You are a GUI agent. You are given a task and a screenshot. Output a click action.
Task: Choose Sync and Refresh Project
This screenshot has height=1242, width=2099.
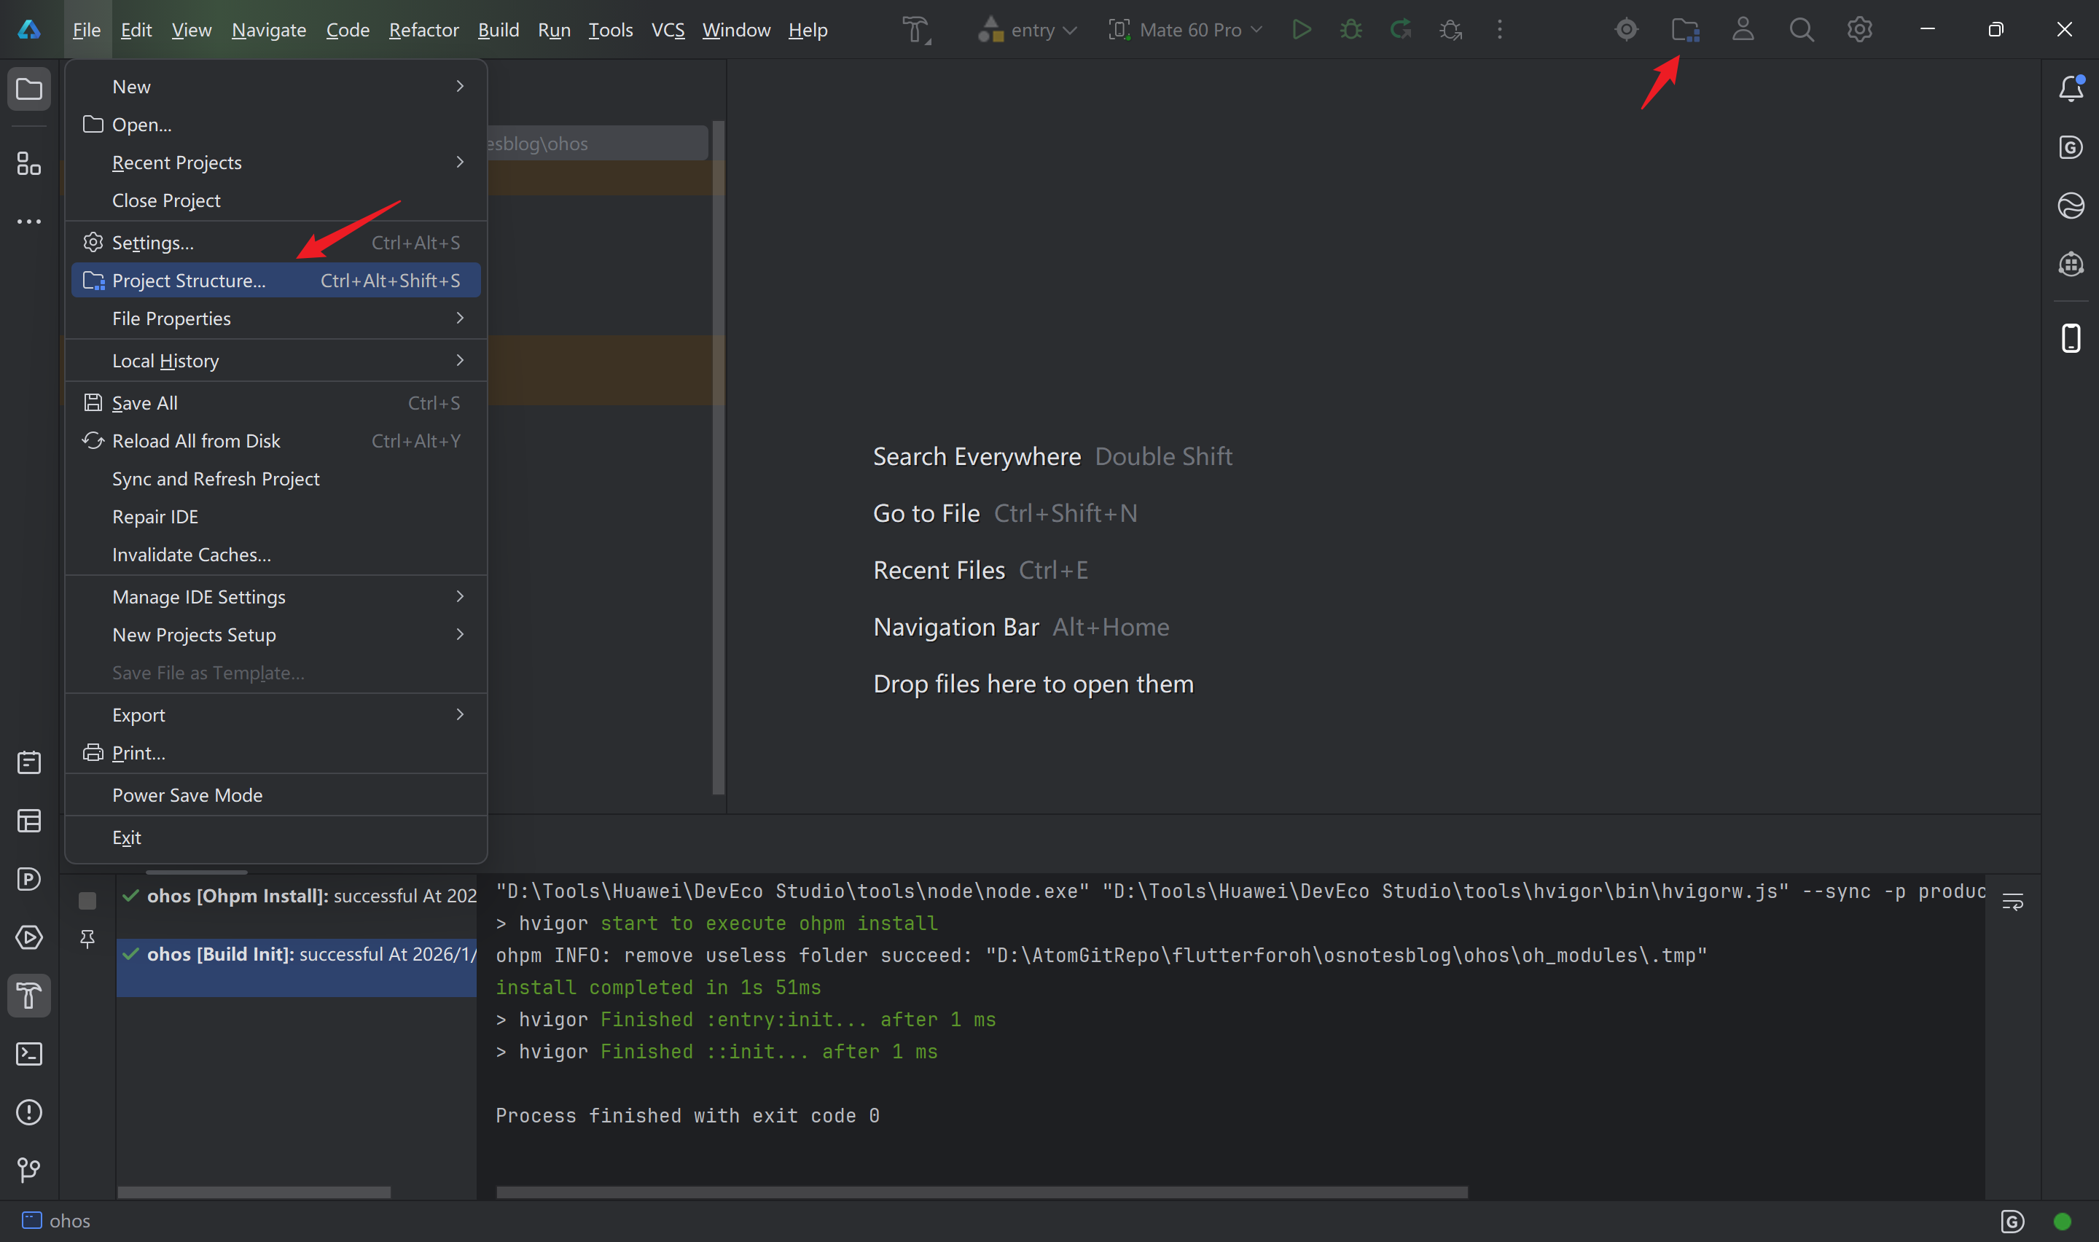click(x=276, y=479)
